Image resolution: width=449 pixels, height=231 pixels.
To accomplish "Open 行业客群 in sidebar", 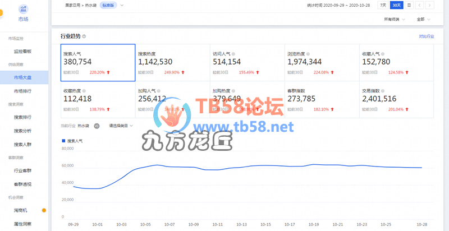I will 22,170.
